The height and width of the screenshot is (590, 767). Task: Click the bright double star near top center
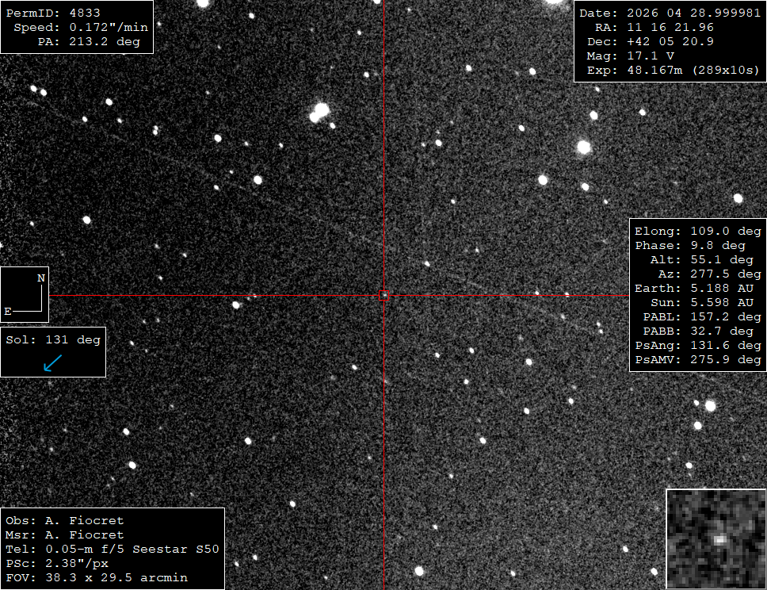tap(319, 112)
